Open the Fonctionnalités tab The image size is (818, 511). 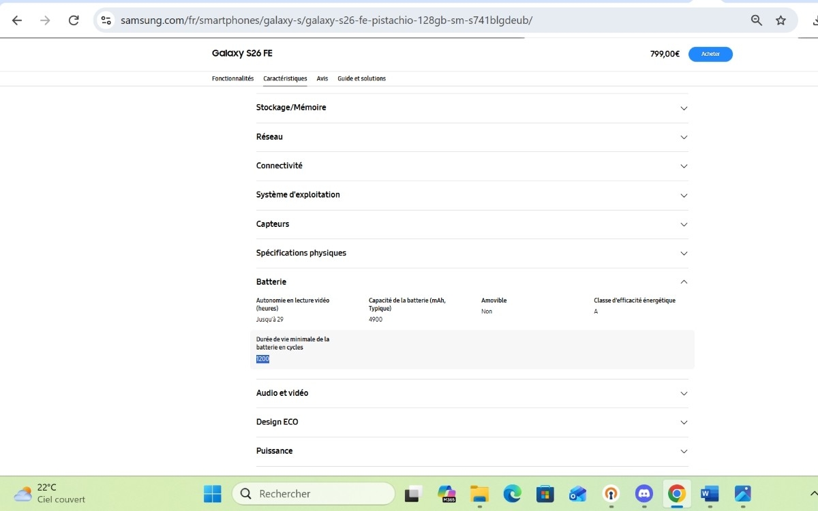tap(232, 78)
